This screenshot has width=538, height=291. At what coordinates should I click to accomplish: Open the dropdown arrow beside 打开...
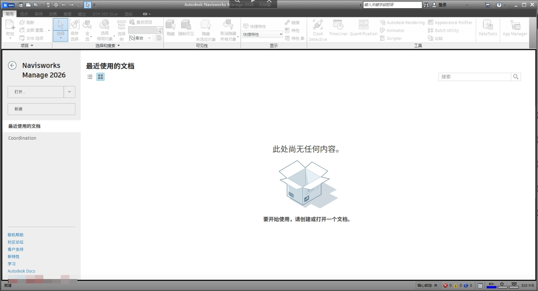pyautogui.click(x=70, y=92)
